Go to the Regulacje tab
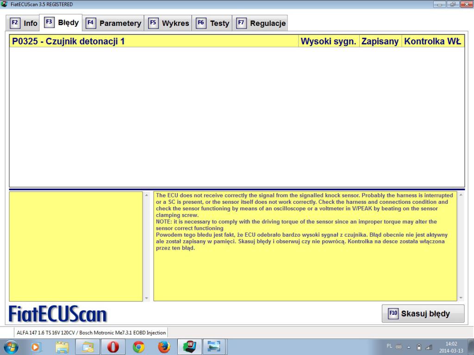 click(x=260, y=23)
